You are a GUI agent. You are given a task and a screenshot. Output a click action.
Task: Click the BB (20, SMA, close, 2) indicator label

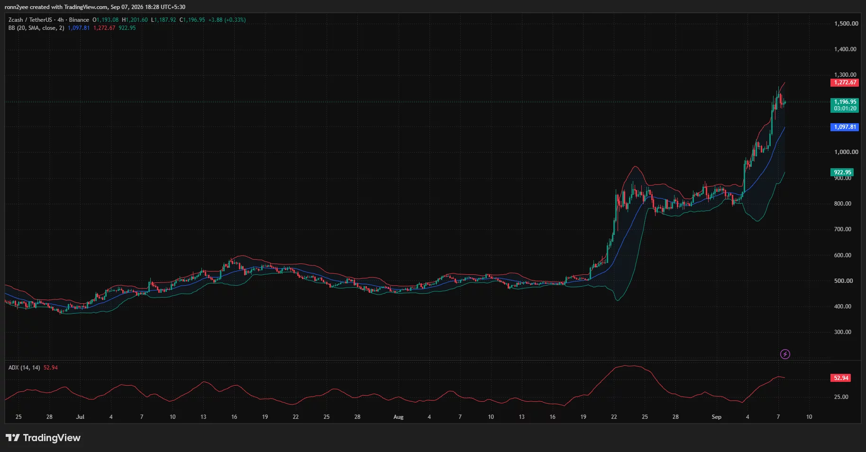click(36, 28)
